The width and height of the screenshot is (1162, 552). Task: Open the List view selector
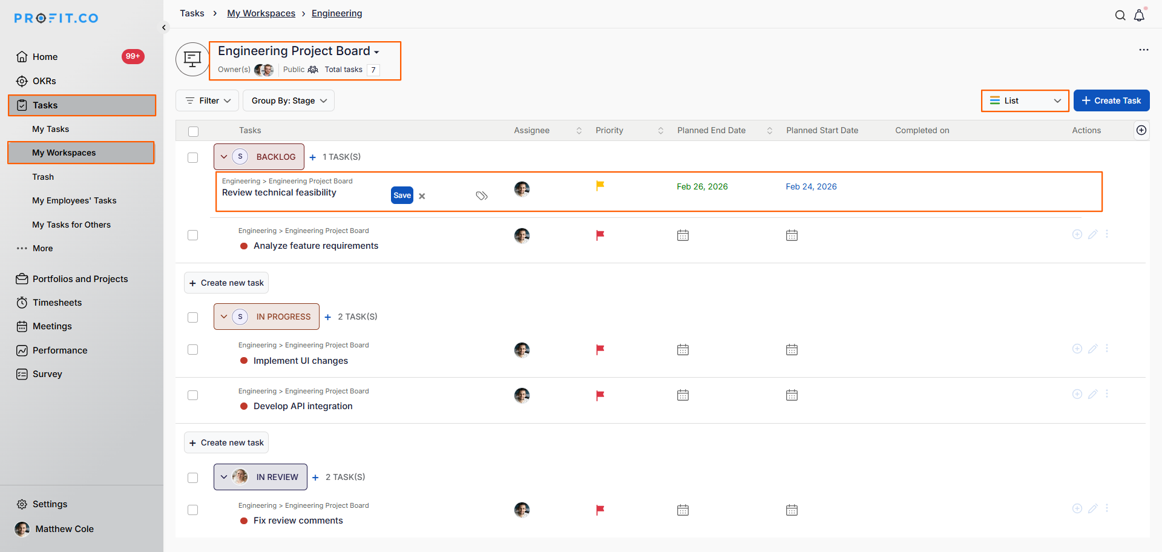[1025, 100]
